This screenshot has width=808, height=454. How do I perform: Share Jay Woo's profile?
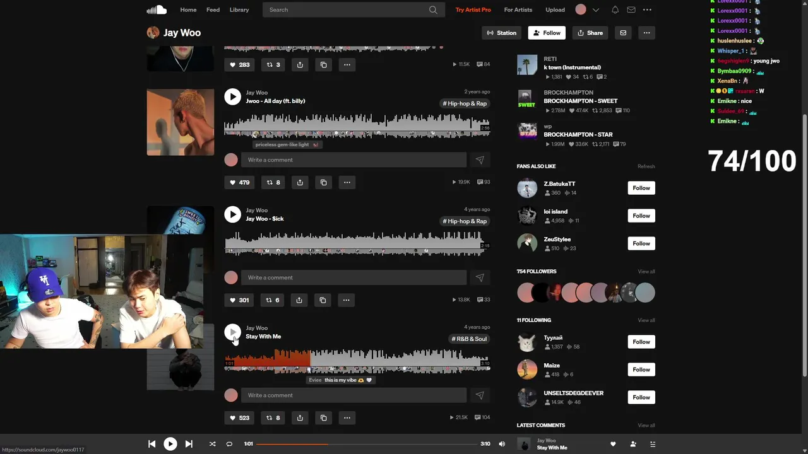pyautogui.click(x=590, y=33)
